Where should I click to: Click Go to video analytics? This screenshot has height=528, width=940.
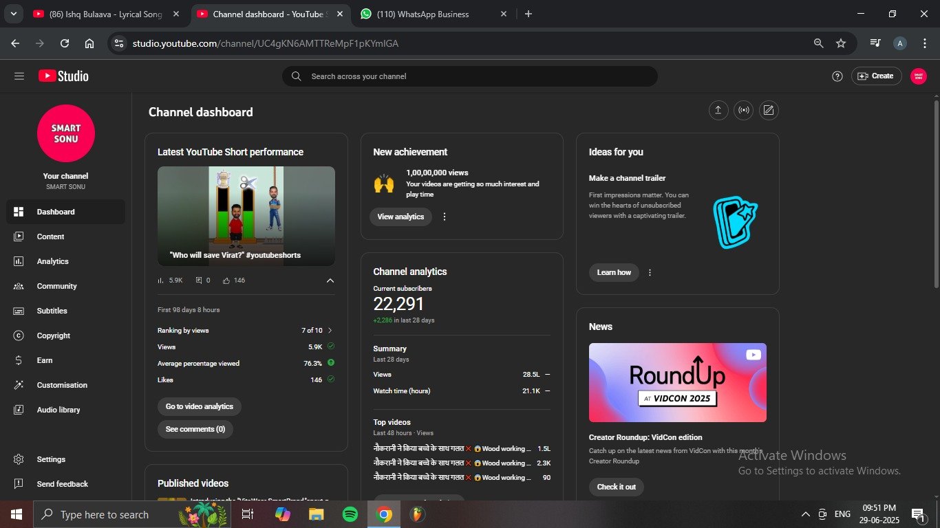coord(200,406)
